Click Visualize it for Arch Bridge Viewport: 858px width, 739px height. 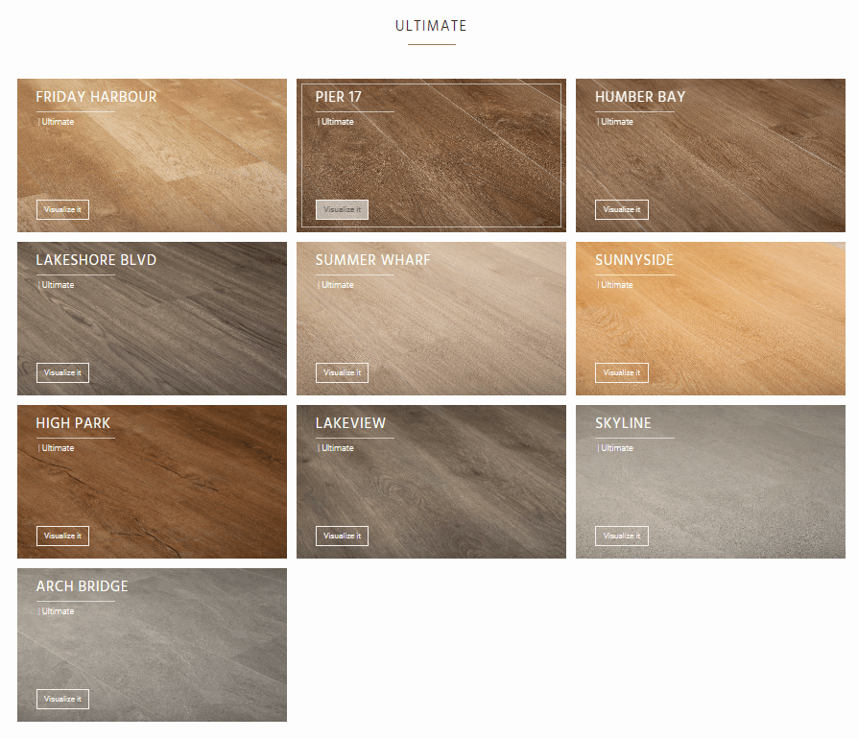(x=61, y=699)
